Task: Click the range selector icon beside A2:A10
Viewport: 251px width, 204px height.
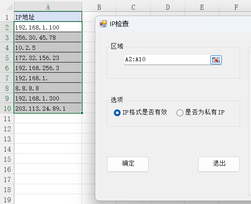Action: pos(216,60)
